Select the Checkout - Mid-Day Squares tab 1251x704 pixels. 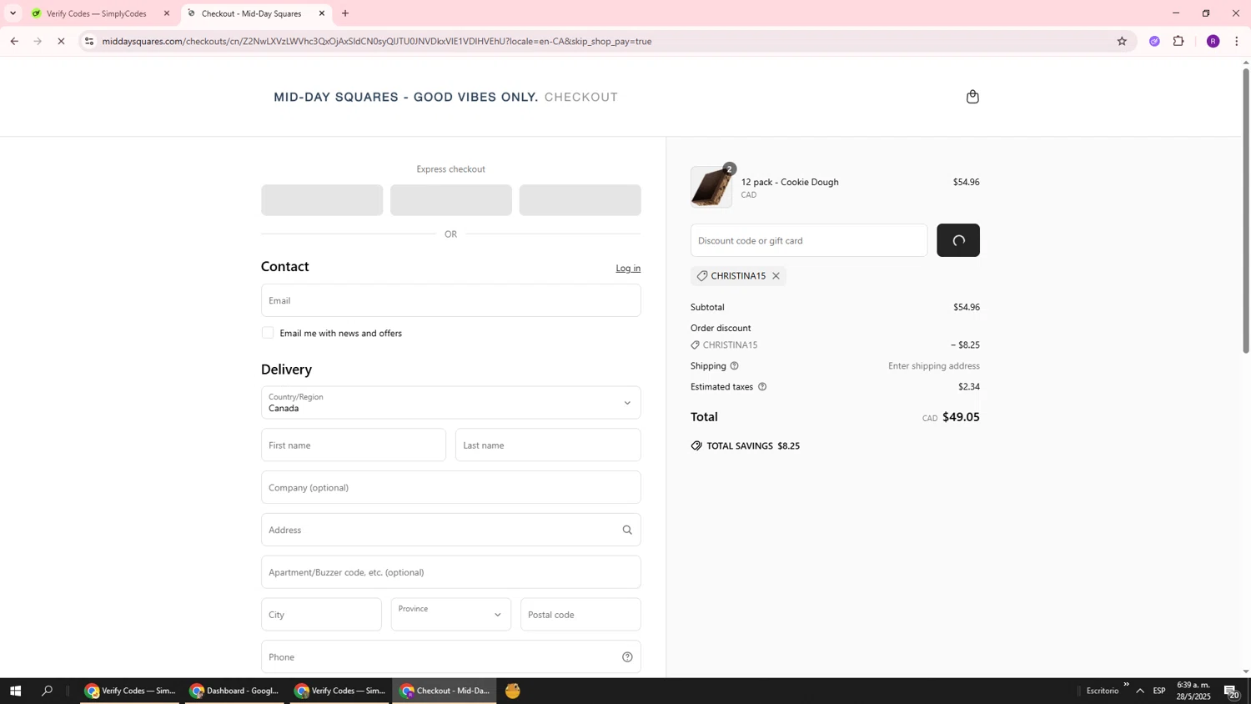251,13
